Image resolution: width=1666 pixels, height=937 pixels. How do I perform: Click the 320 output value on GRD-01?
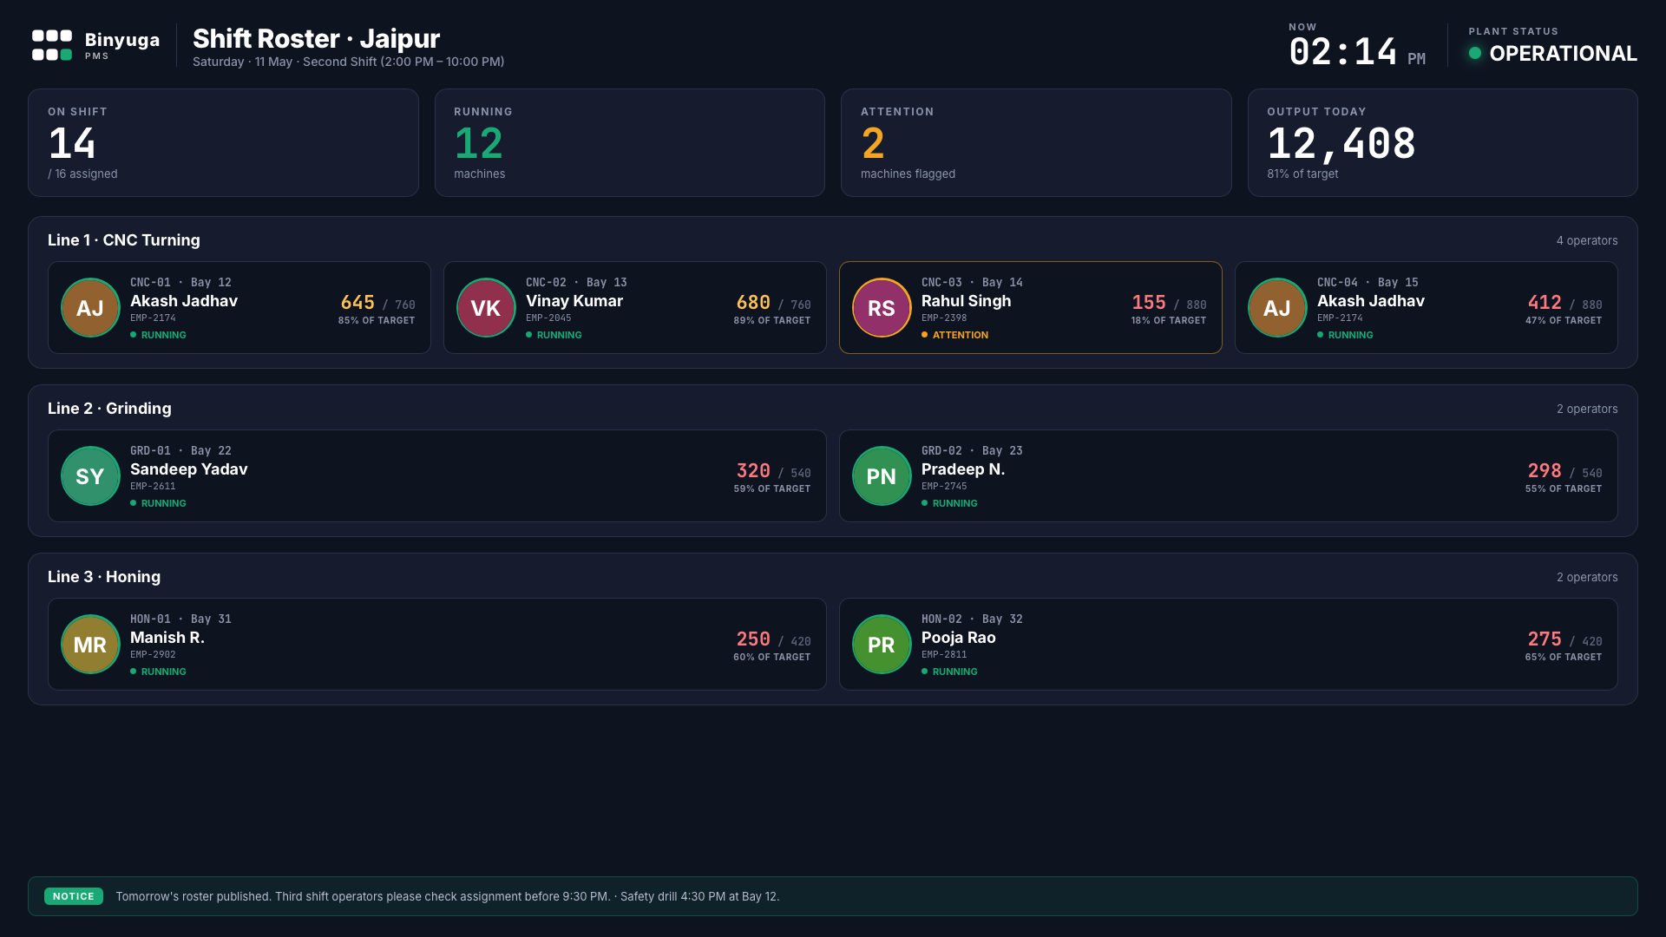(753, 470)
